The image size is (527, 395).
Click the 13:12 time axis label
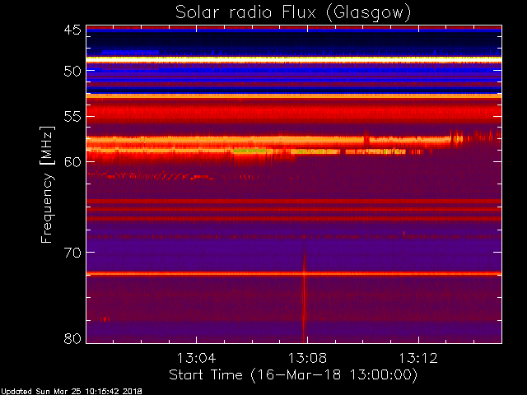tap(418, 358)
